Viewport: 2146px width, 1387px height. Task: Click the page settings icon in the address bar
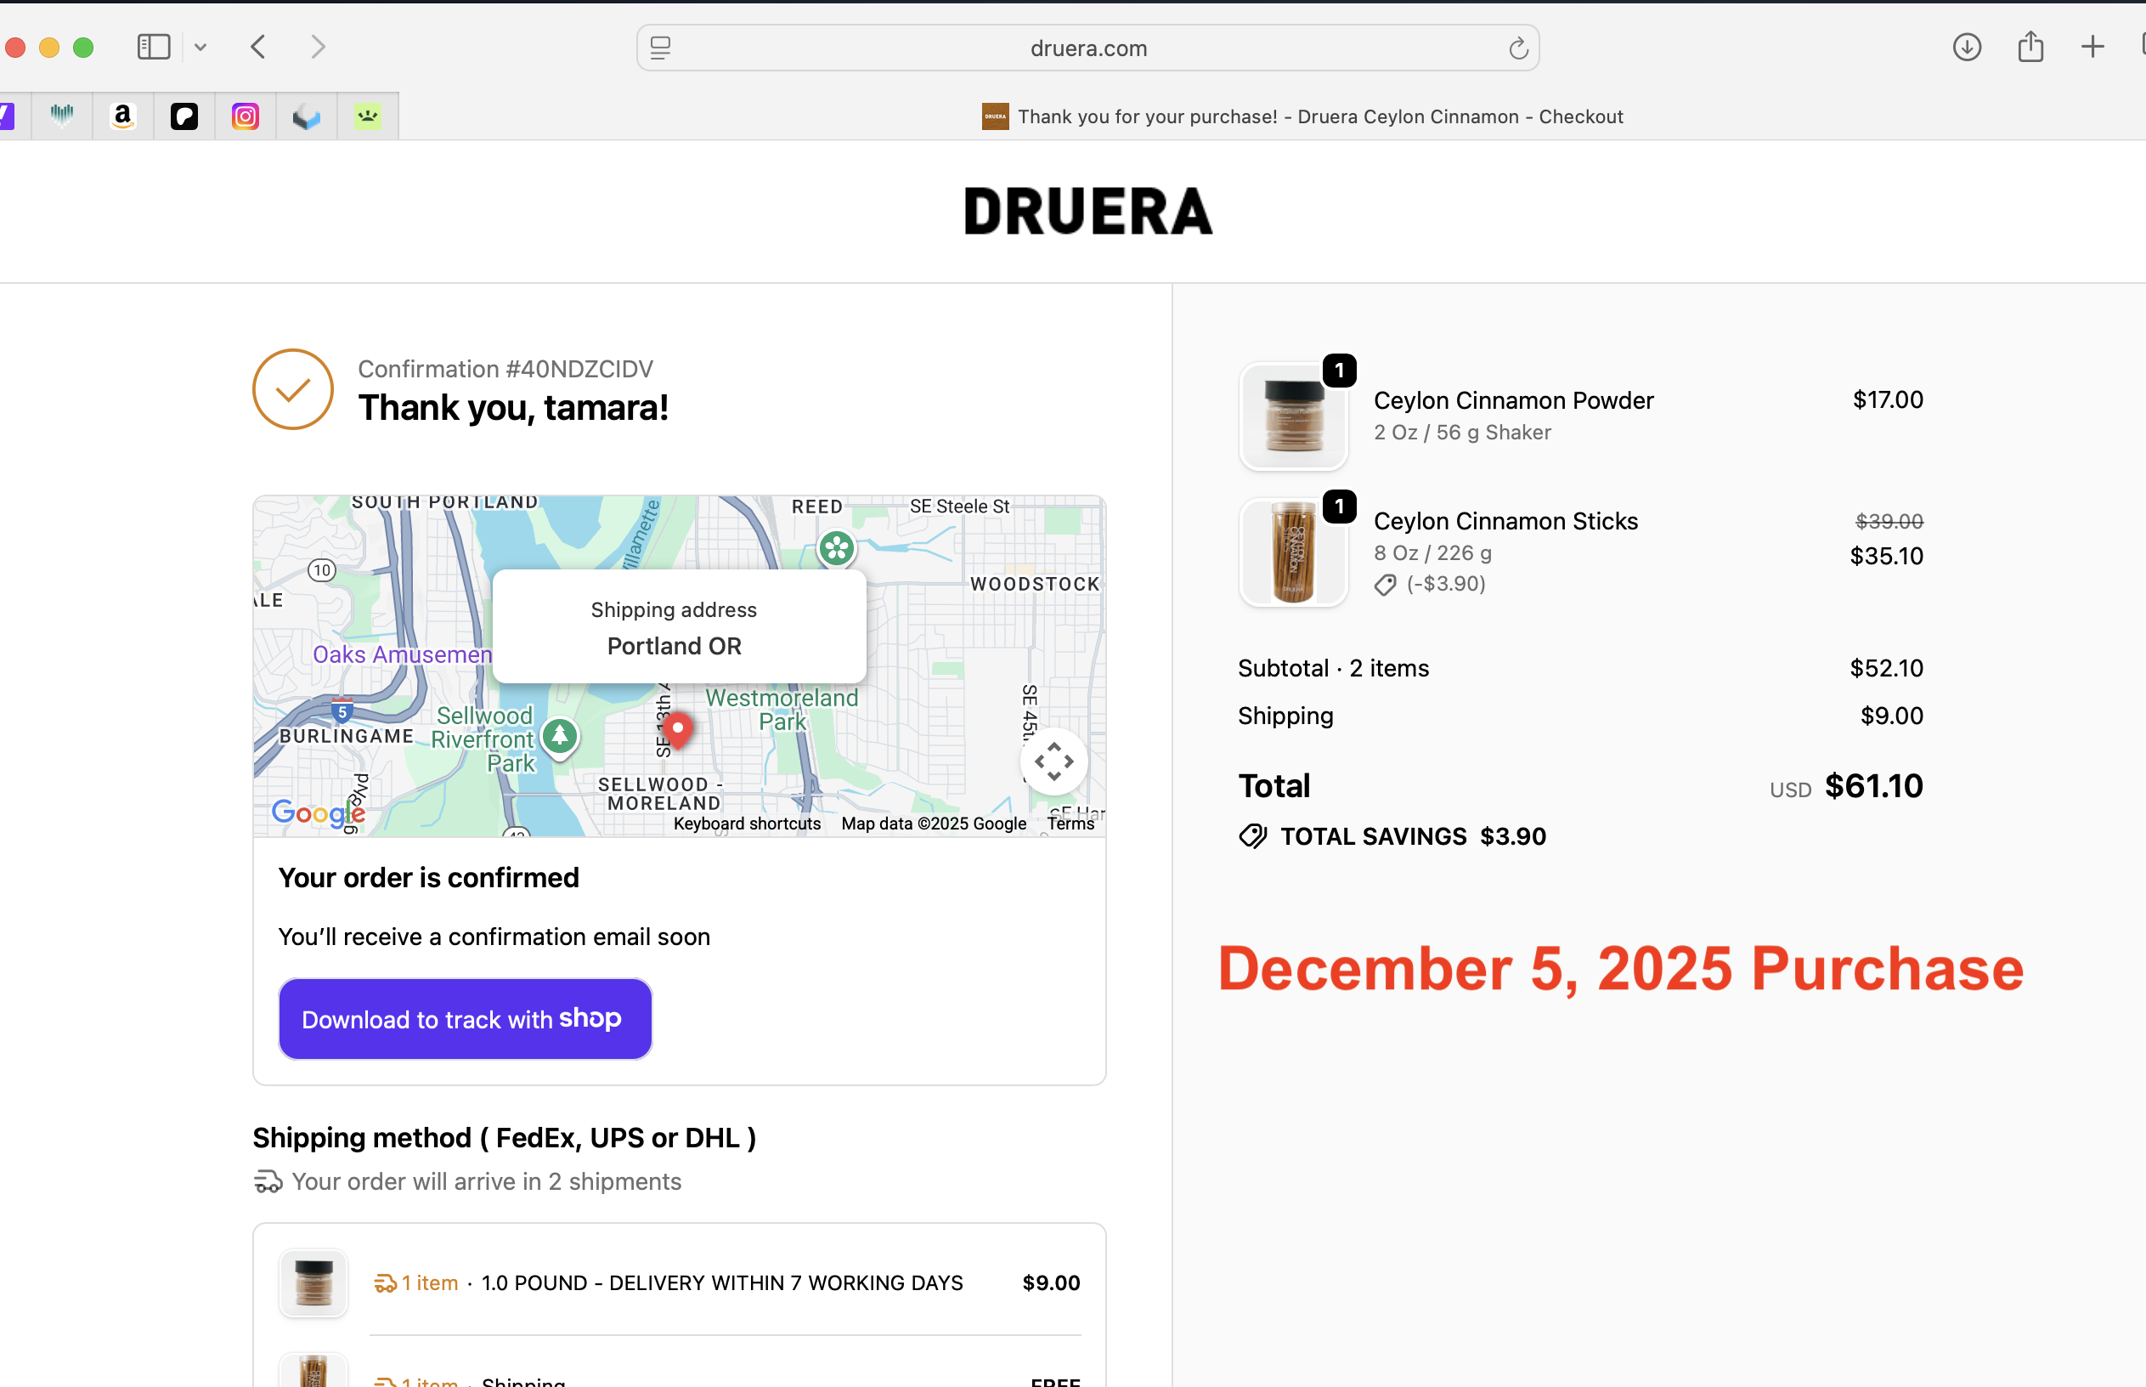pyautogui.click(x=661, y=48)
